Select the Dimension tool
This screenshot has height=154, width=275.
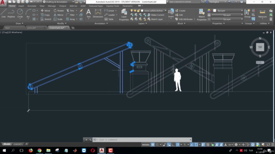(x=98, y=13)
